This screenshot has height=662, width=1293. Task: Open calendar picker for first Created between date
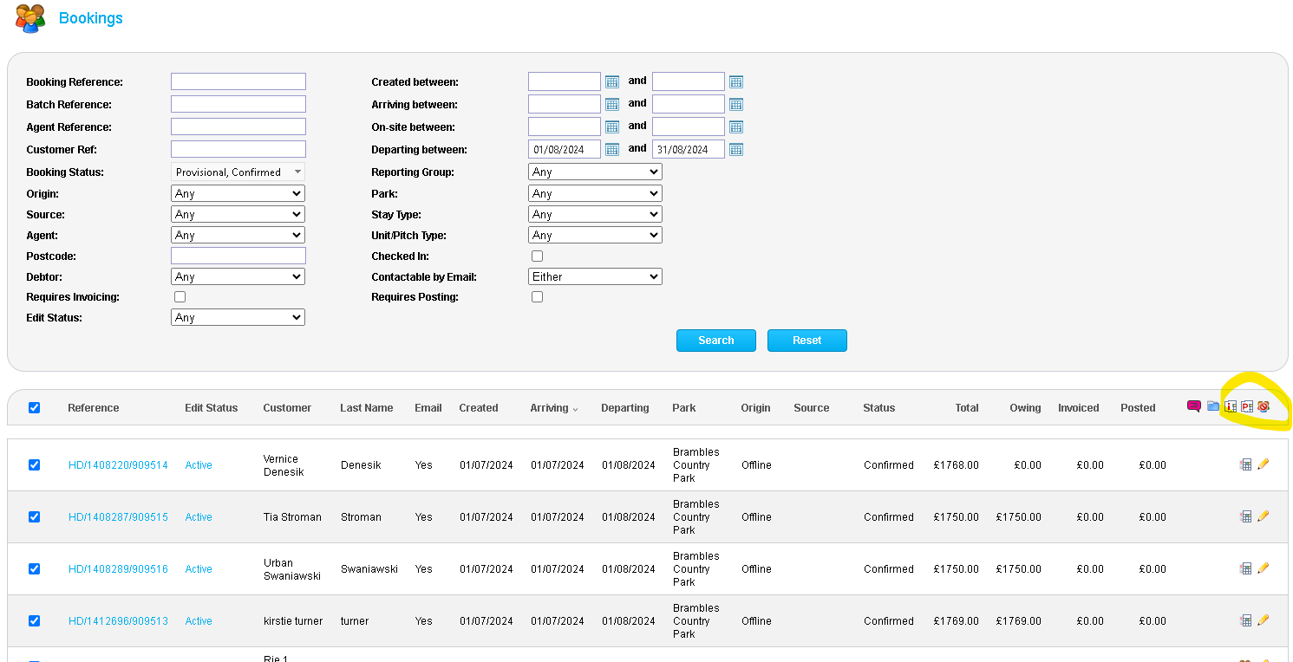pos(612,81)
